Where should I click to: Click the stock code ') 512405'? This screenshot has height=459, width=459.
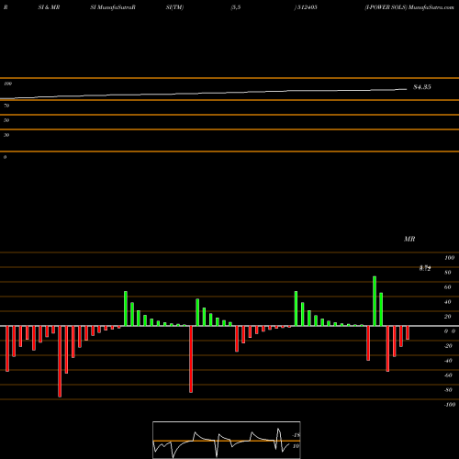306,7
